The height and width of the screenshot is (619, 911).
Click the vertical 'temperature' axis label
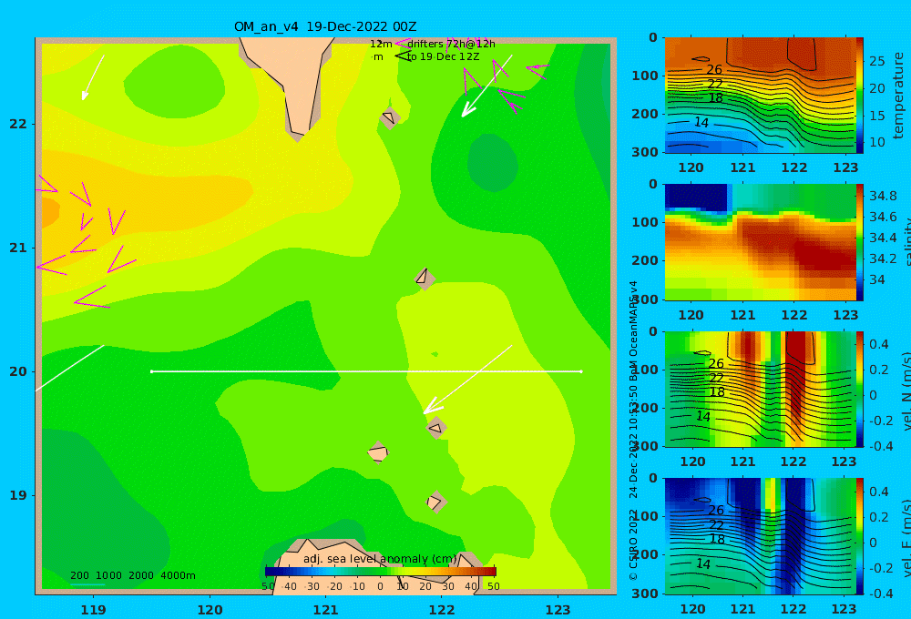point(898,96)
